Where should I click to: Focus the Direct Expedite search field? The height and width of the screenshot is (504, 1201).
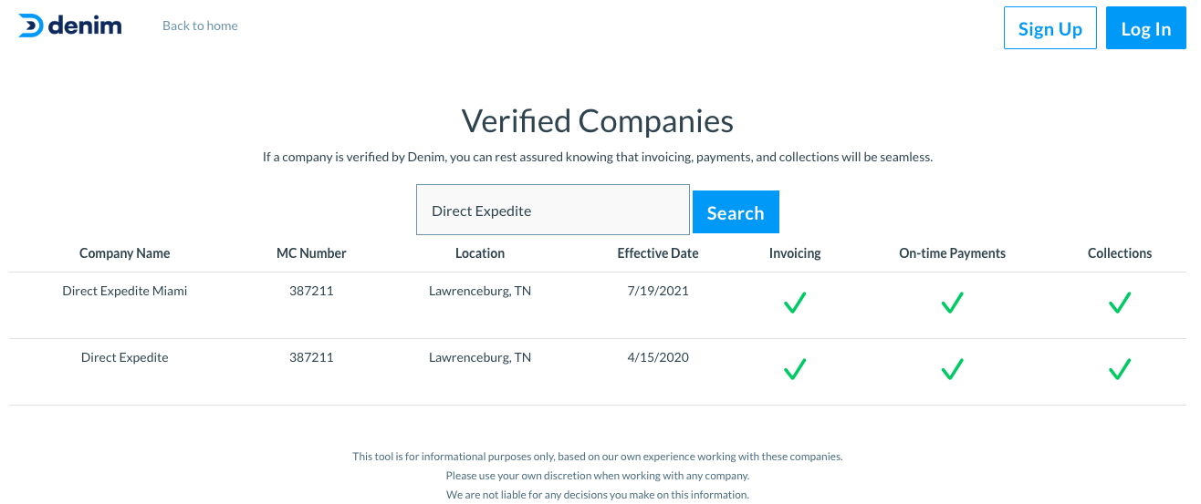[x=553, y=210]
